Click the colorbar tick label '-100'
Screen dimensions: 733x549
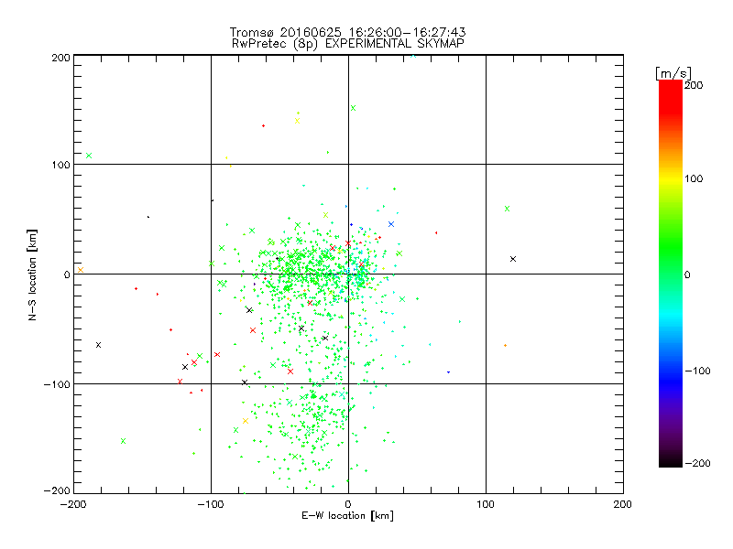coord(697,371)
